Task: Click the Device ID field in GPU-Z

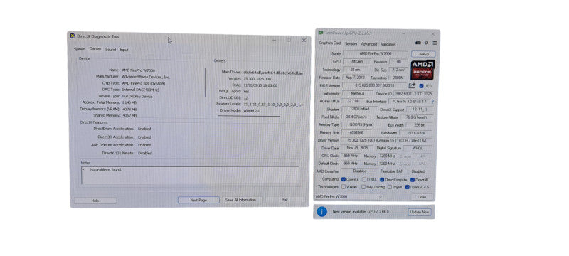Action: (413, 94)
